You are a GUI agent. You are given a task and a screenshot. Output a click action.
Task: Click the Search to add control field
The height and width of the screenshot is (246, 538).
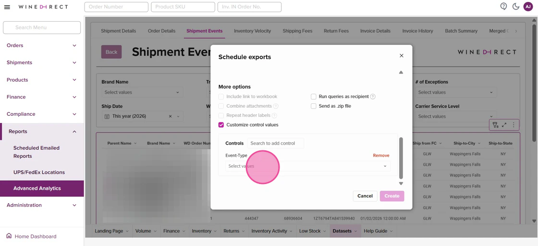[x=276, y=143]
